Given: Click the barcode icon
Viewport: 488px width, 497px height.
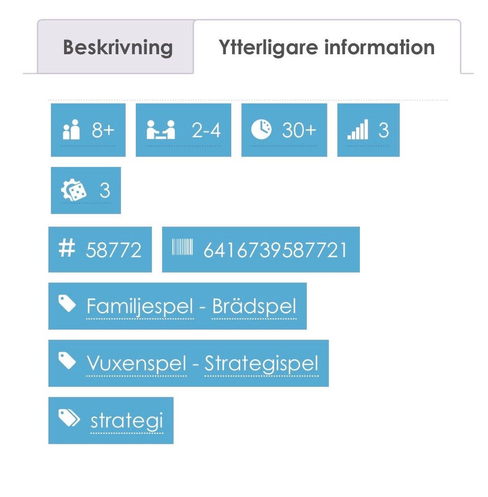Looking at the screenshot, I should pos(182,248).
